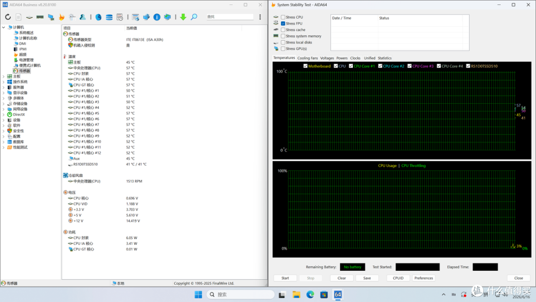Expand the 主板 tree node

[x=3, y=76]
